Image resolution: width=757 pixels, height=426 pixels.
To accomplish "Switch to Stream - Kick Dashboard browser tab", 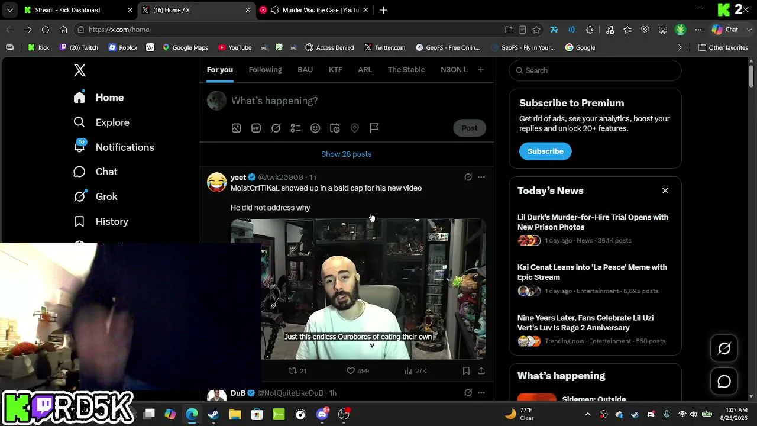I will click(x=79, y=10).
